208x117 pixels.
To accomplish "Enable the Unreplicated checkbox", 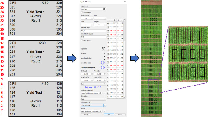I will (x=81, y=12).
